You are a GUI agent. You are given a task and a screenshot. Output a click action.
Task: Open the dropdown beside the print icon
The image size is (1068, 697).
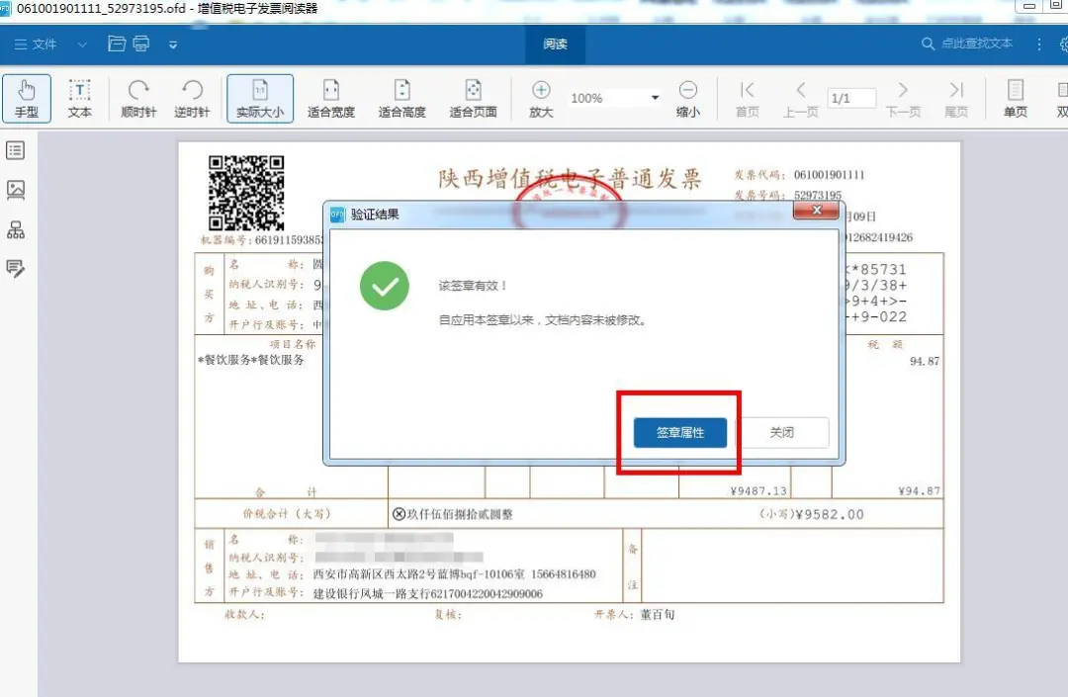(172, 44)
